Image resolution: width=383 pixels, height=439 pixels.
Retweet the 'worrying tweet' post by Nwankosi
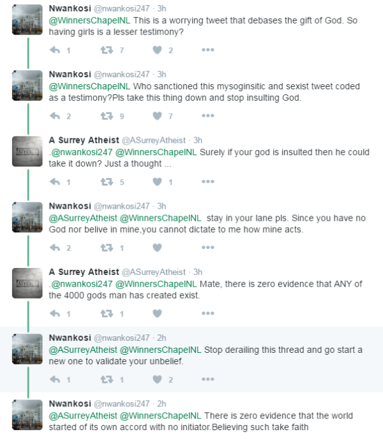pyautogui.click(x=107, y=50)
